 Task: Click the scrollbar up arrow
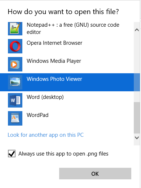tap(137, 30)
